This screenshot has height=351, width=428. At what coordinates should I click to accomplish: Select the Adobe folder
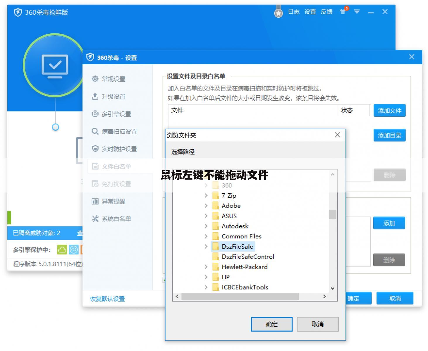[x=226, y=206]
